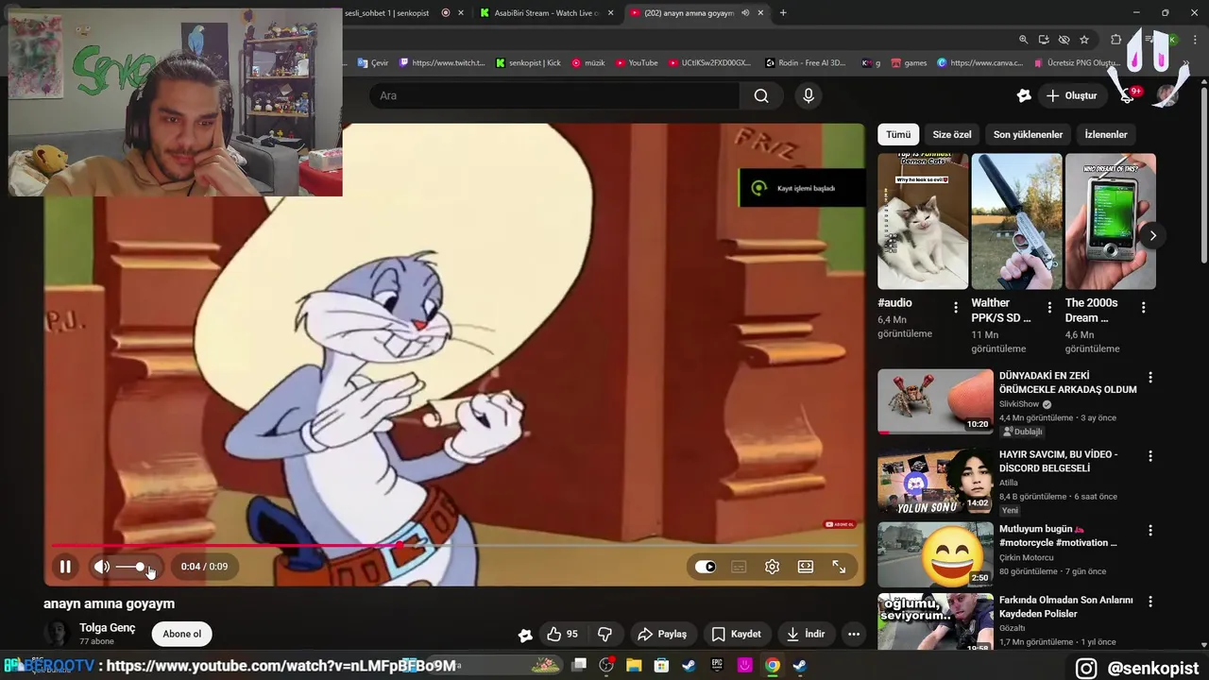Open DÜNYADAKİ EN ZEKİ ÖRÜMCEKLE video title
1209x680 pixels.
point(1067,382)
